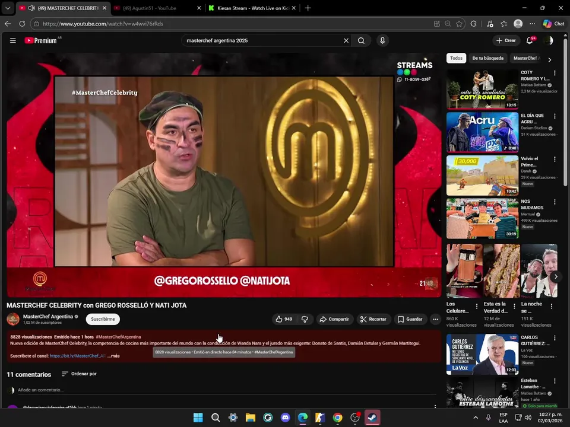570x427 pixels.
Task: Open more actions ellipsis below video
Action: click(435, 319)
